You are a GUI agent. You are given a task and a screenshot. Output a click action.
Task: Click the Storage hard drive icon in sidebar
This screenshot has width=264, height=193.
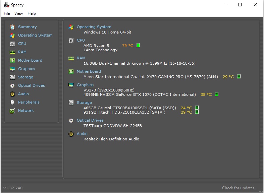pos(12,77)
